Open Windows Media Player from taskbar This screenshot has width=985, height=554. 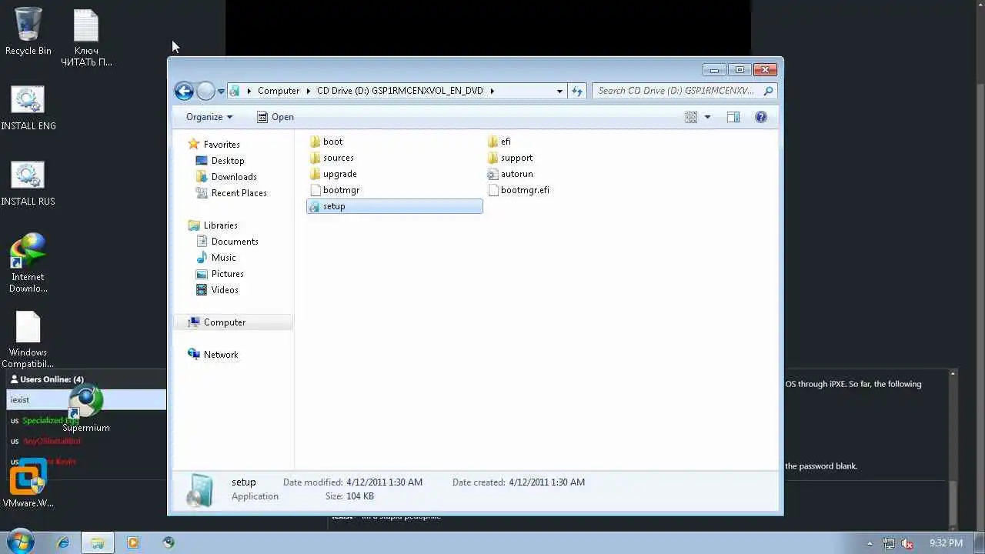point(132,542)
